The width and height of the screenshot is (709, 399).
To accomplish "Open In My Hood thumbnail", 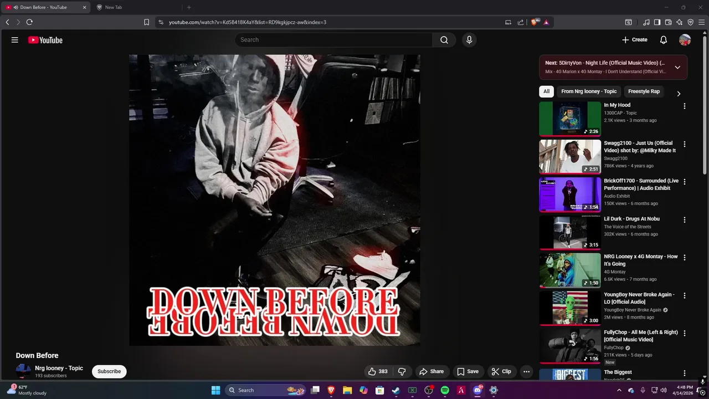I will (x=570, y=119).
